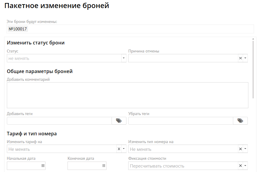Expand the Причина отмены dropdown arrow
Screen dimensions: 257x172
pyautogui.click(x=245, y=58)
